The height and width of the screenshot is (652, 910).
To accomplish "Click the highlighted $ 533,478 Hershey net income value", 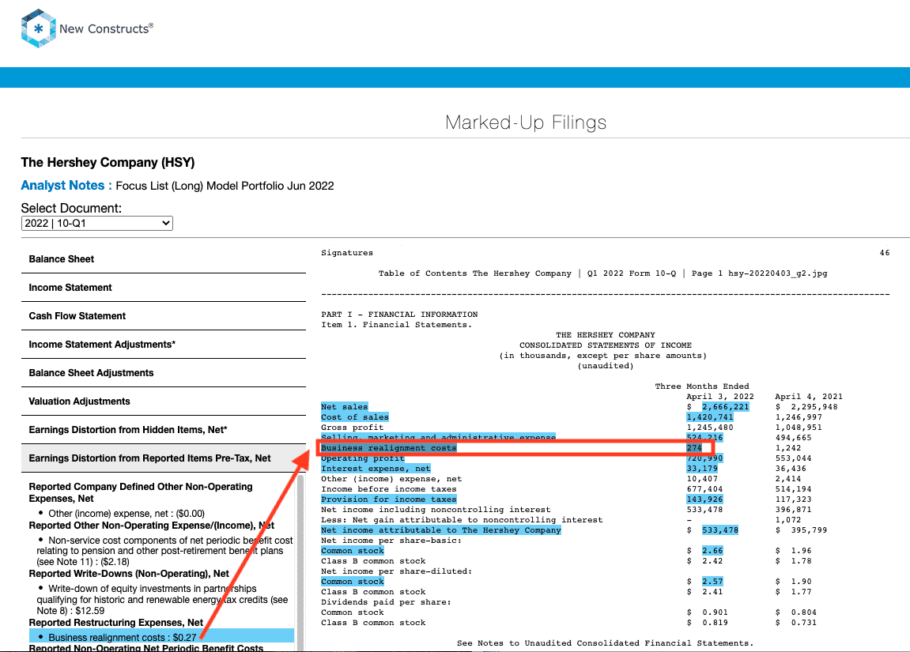I will pyautogui.click(x=720, y=530).
